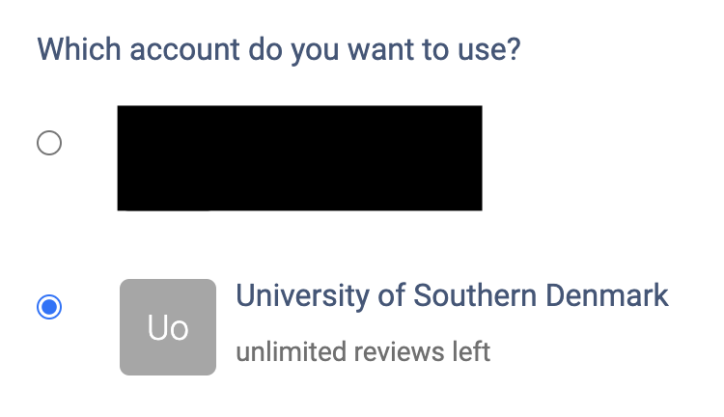Click the reviews-remaining subtitle under the university name

pyautogui.click(x=363, y=351)
